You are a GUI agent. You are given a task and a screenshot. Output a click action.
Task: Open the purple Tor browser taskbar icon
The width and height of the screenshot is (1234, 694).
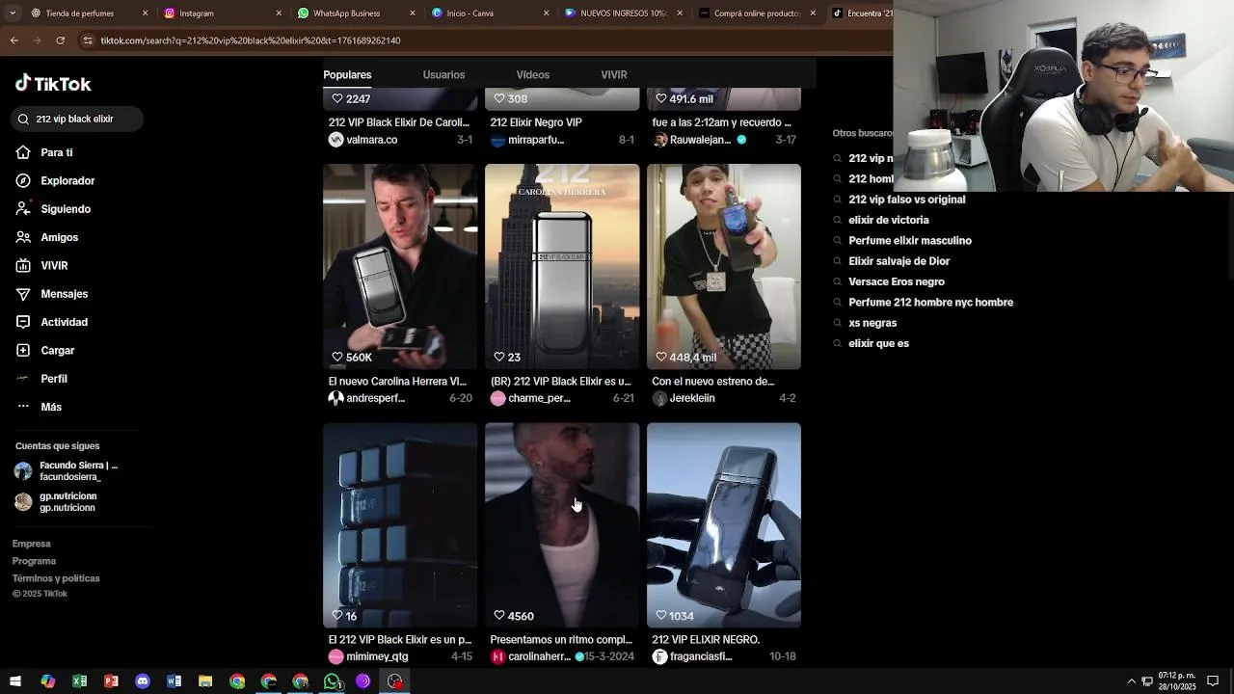363,681
